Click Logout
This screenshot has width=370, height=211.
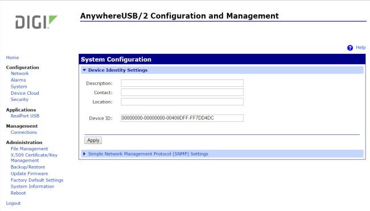(x=14, y=203)
